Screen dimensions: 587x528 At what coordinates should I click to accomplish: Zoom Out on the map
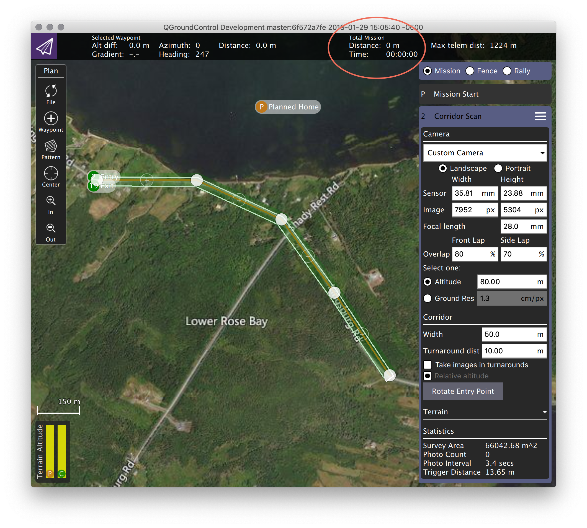coord(51,232)
